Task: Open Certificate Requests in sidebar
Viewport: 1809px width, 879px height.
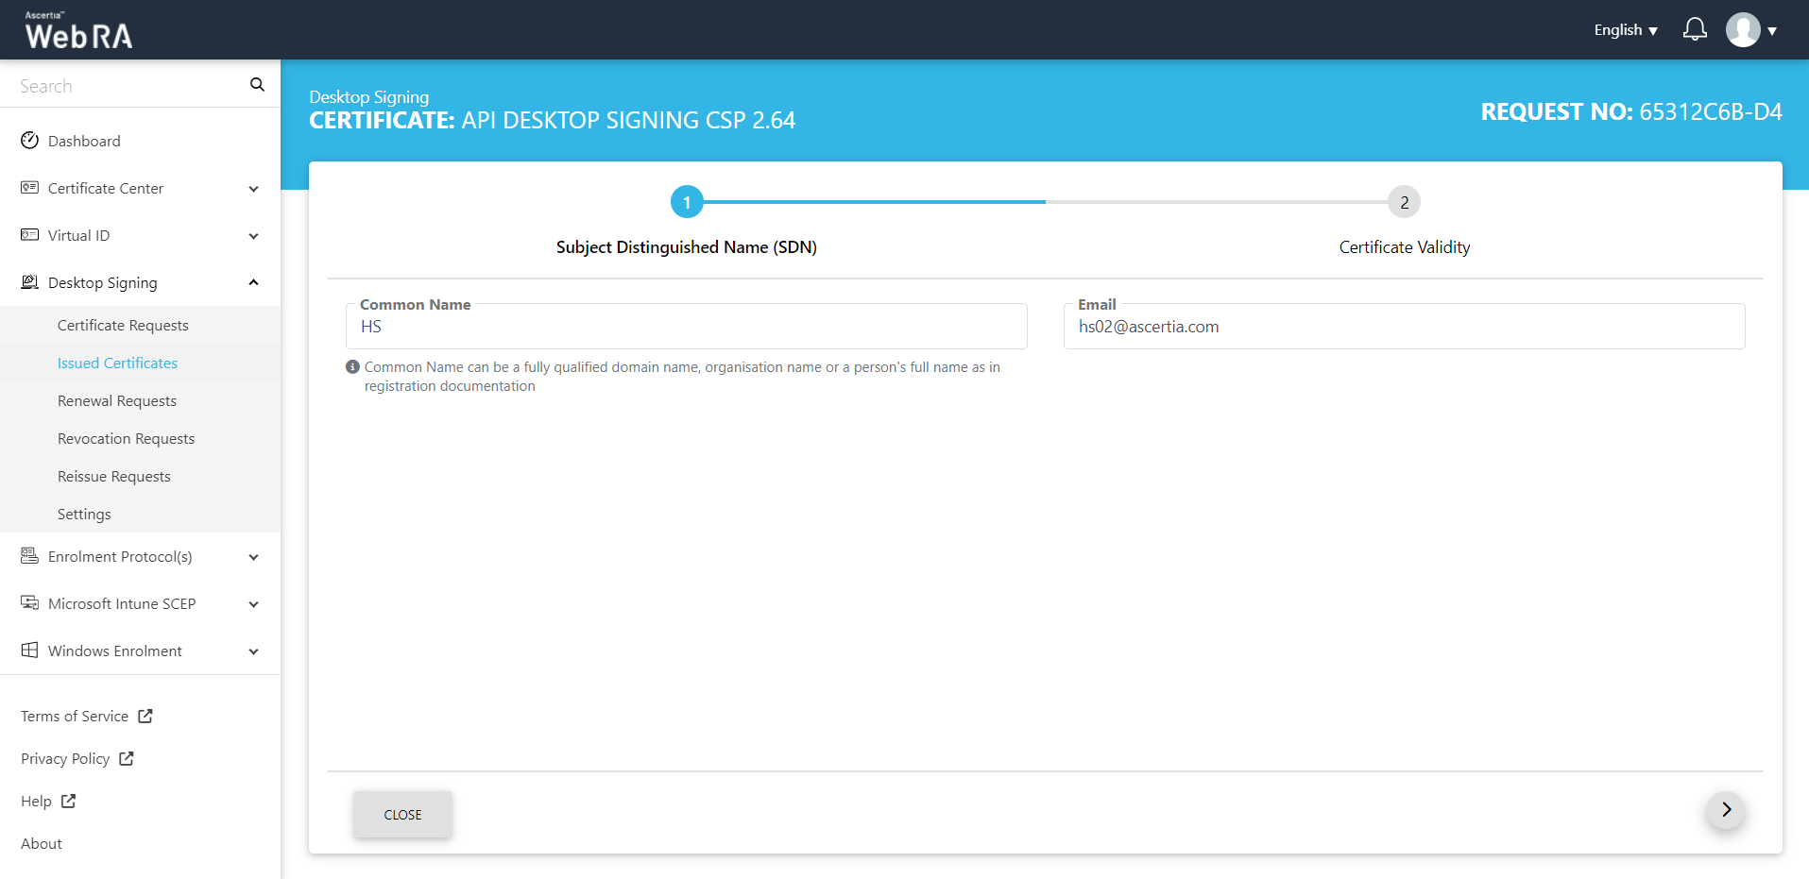Action: 123,325
